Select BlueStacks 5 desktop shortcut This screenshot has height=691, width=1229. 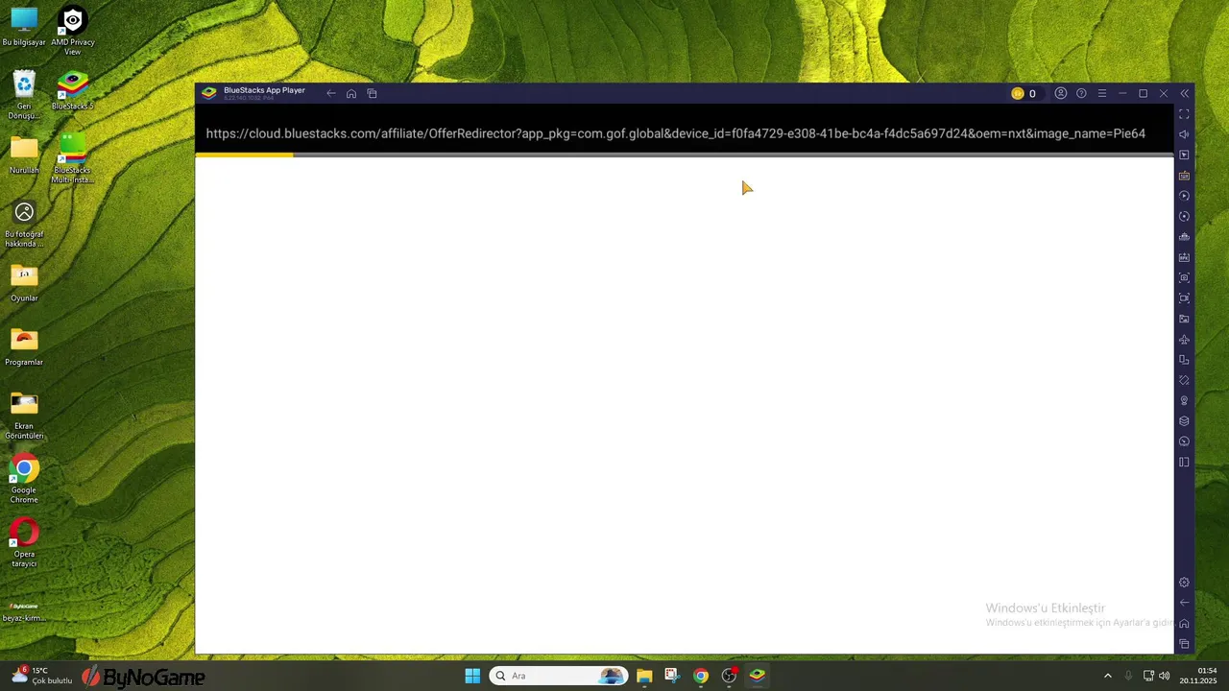tap(73, 91)
